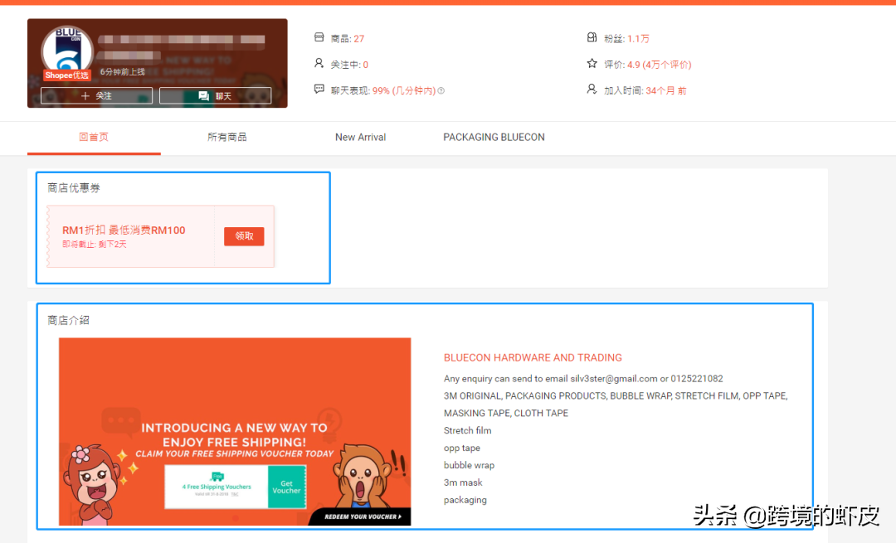Click the 'opp tape' text line
Viewport: 896px width, 543px height.
pos(462,448)
